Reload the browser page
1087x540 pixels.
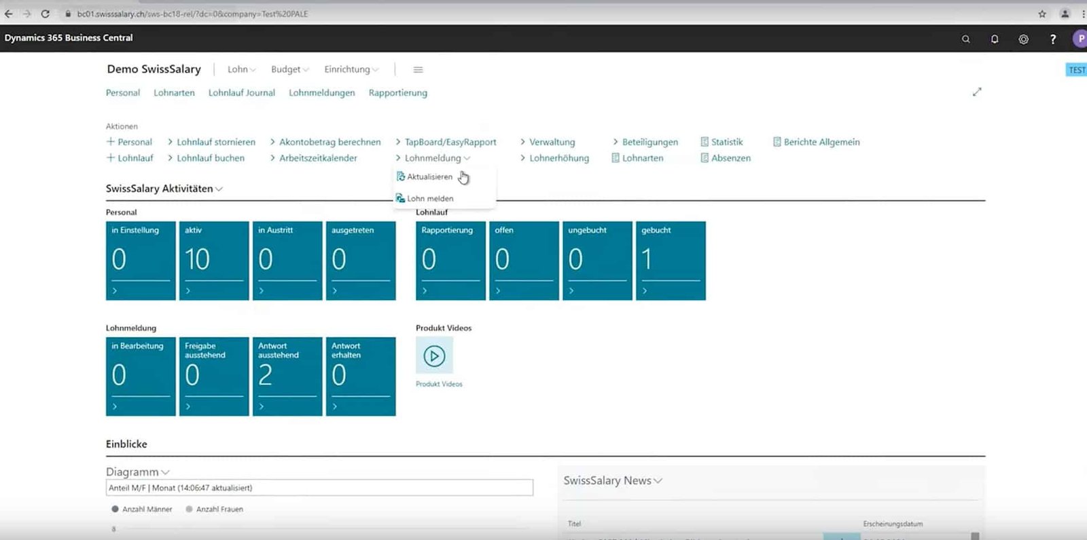pyautogui.click(x=45, y=14)
